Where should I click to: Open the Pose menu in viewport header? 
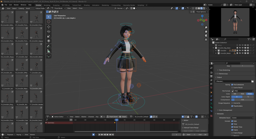81,8
